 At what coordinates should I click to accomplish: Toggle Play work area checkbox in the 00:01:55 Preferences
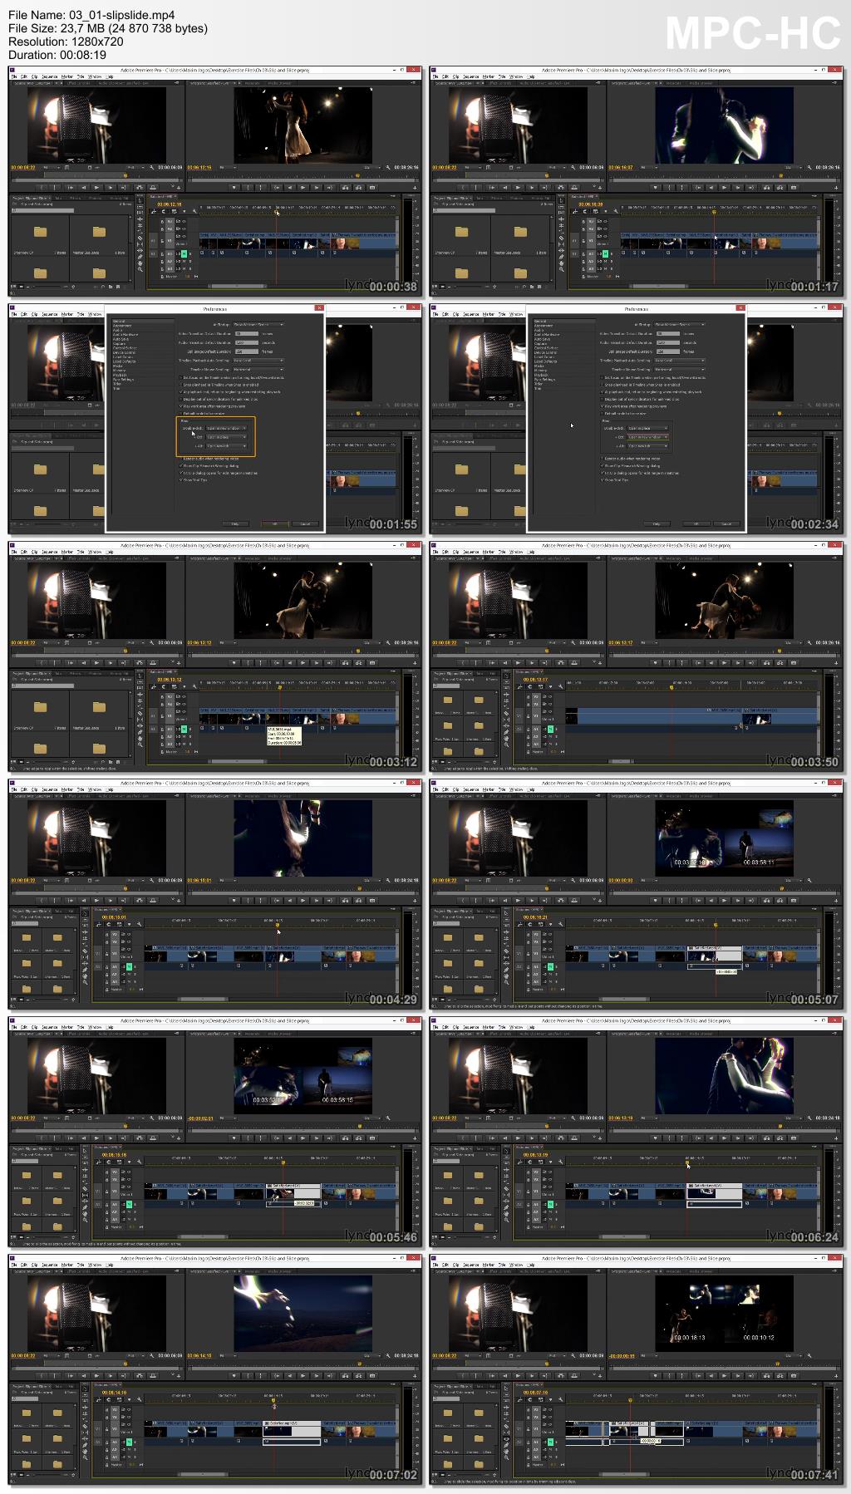pyautogui.click(x=180, y=406)
